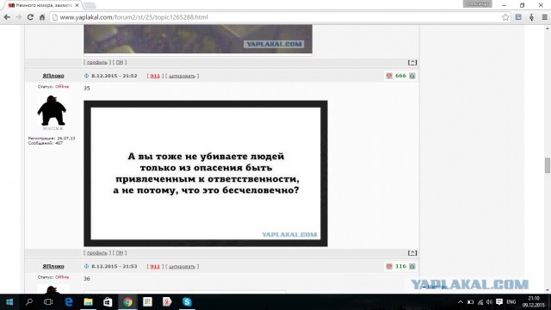Click the 911 report link on 21:53 post
The height and width of the screenshot is (310, 551).
[x=155, y=266]
